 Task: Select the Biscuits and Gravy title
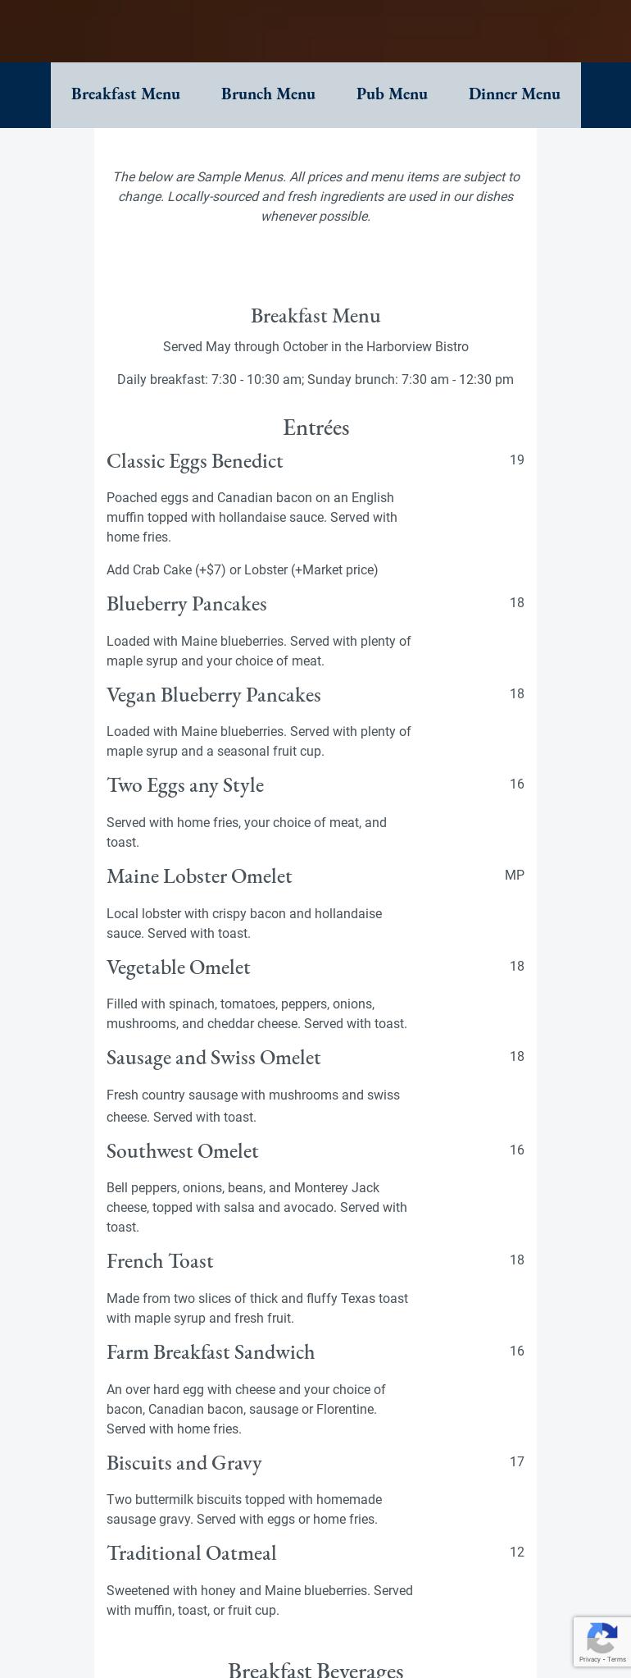pos(184,1463)
